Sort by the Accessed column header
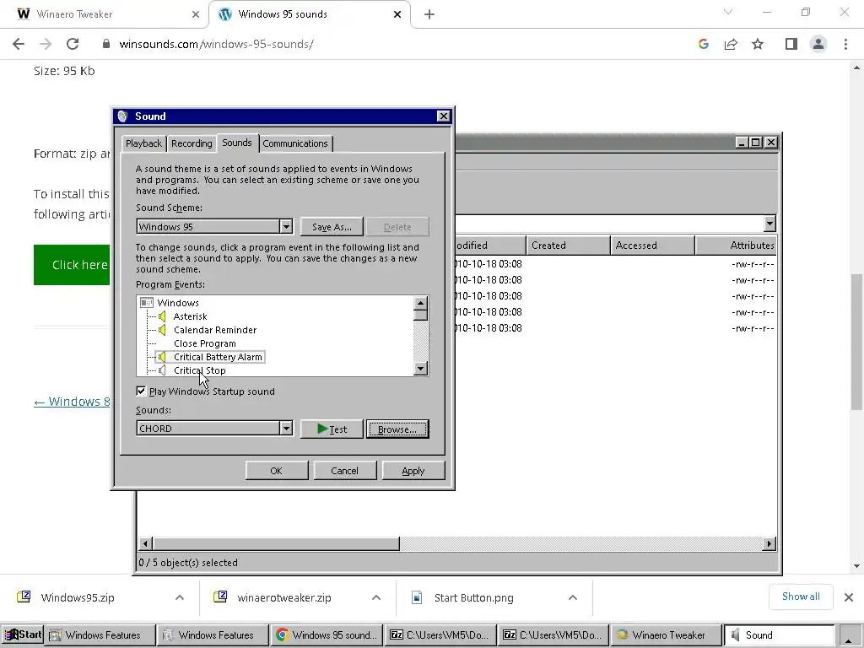This screenshot has height=648, width=864. (652, 246)
